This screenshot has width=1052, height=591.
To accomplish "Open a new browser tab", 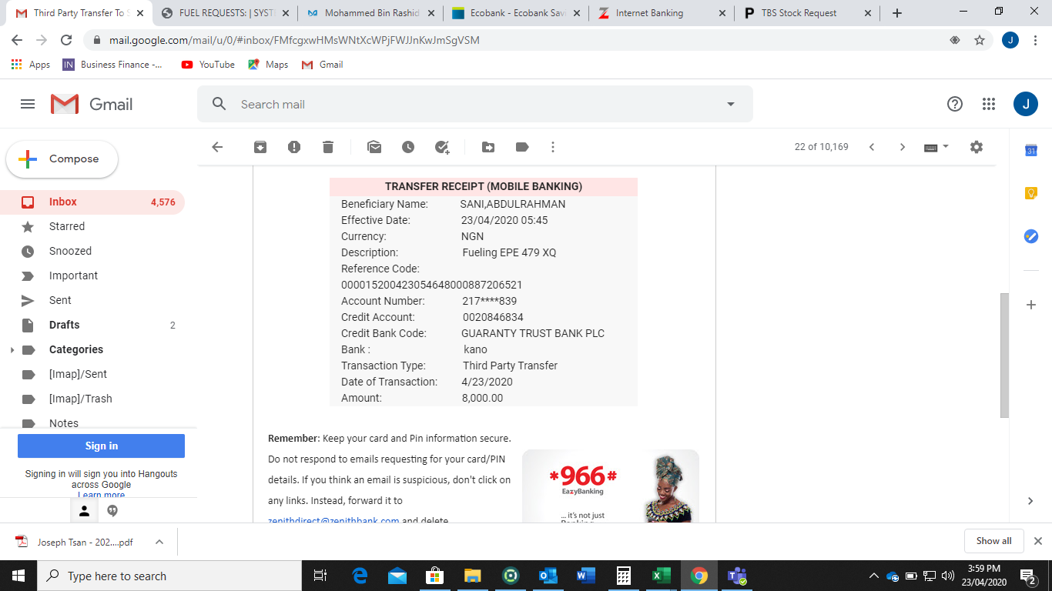I will click(896, 13).
